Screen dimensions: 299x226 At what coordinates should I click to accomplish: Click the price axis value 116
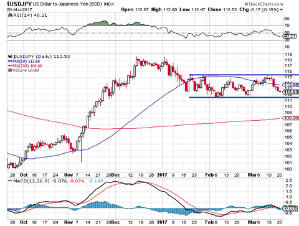click(288, 72)
